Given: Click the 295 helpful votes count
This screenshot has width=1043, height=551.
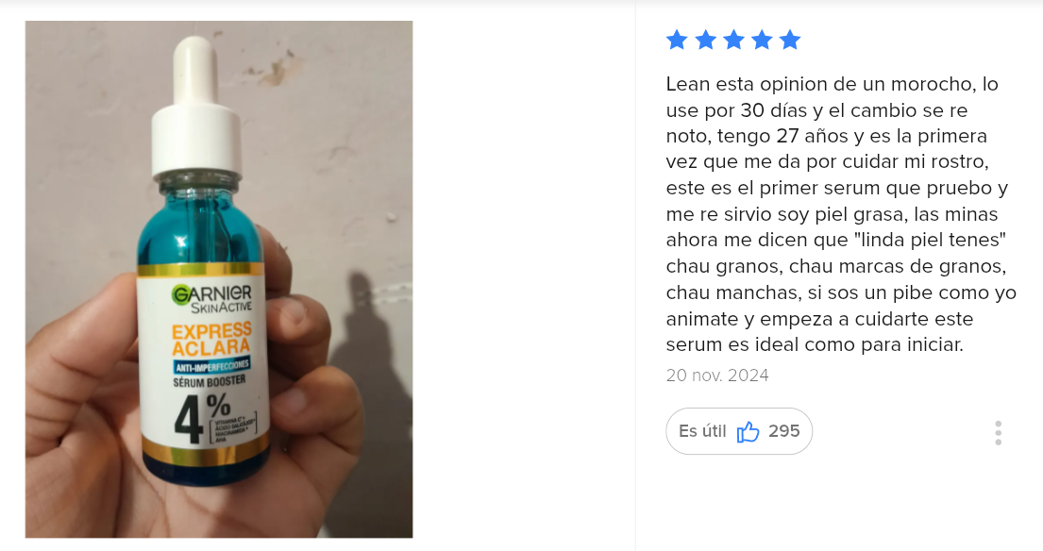Looking at the screenshot, I should 783,431.
